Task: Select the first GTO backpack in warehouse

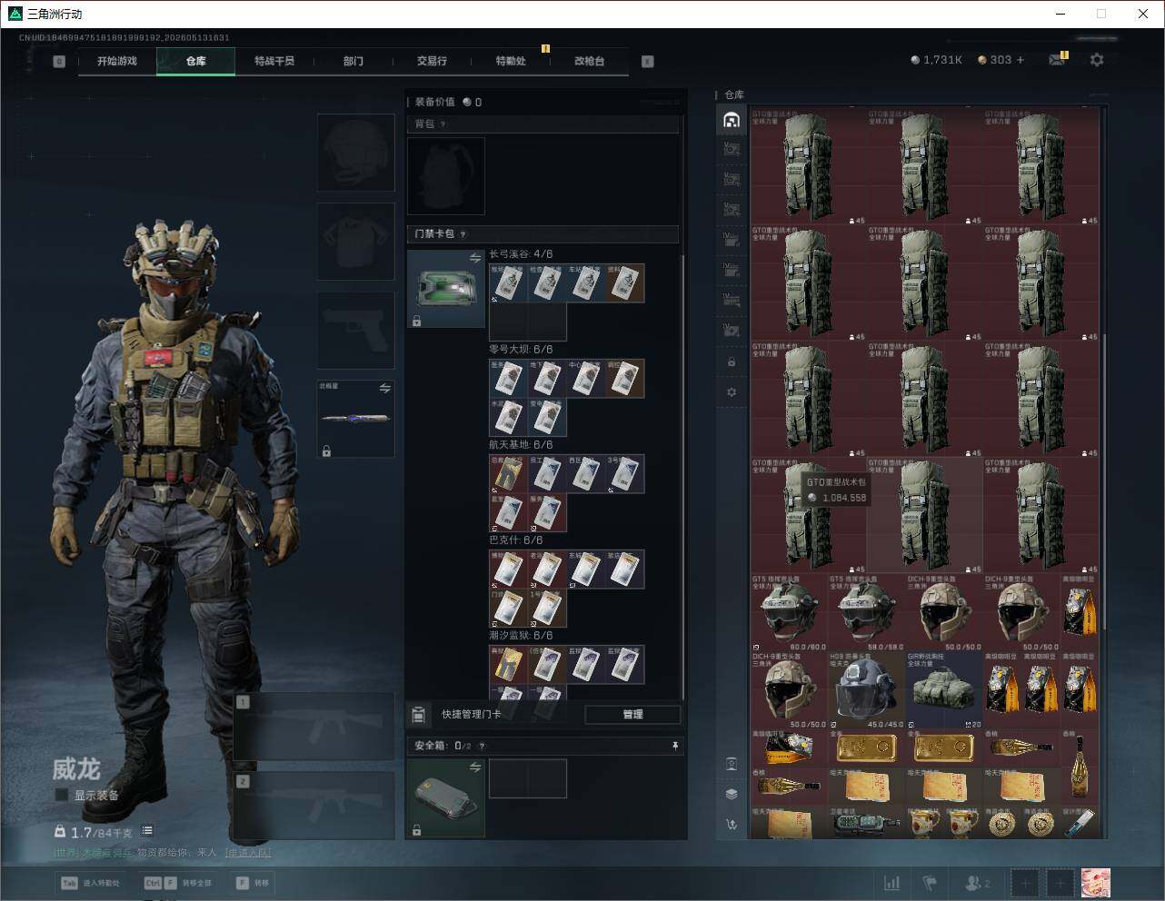Action: tap(809, 167)
